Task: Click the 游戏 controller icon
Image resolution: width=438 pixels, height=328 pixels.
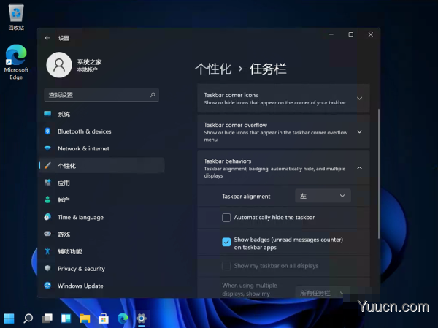Action: (x=47, y=234)
